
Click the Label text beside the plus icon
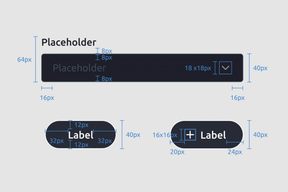213,135
